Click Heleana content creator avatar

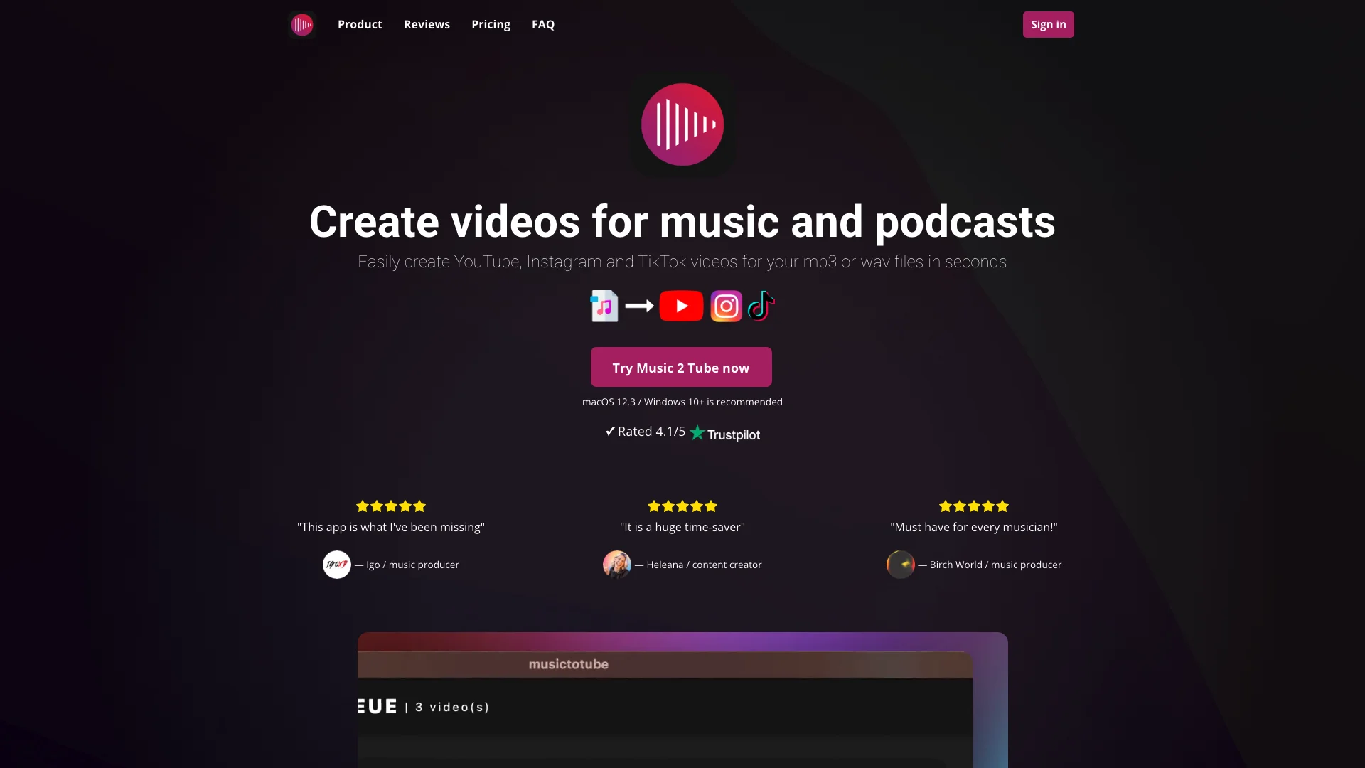tap(617, 564)
